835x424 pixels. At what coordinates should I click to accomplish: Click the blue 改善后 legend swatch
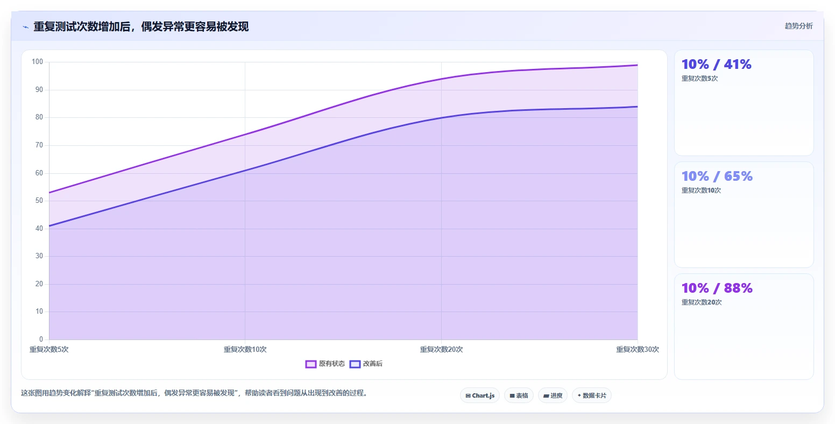355,364
